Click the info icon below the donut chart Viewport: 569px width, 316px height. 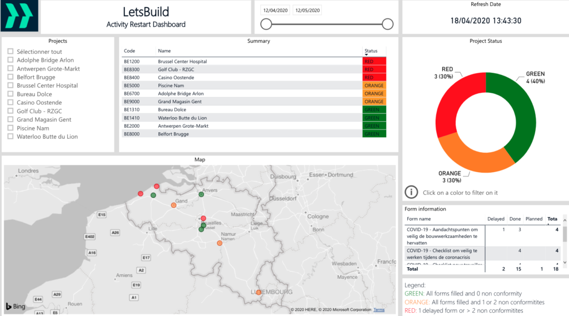coord(411,192)
